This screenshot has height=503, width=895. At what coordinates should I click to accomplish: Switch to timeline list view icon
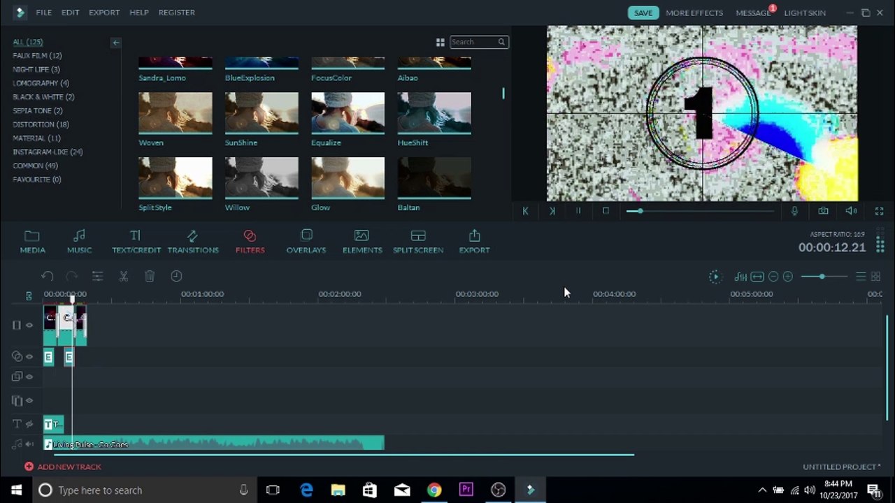point(861,277)
